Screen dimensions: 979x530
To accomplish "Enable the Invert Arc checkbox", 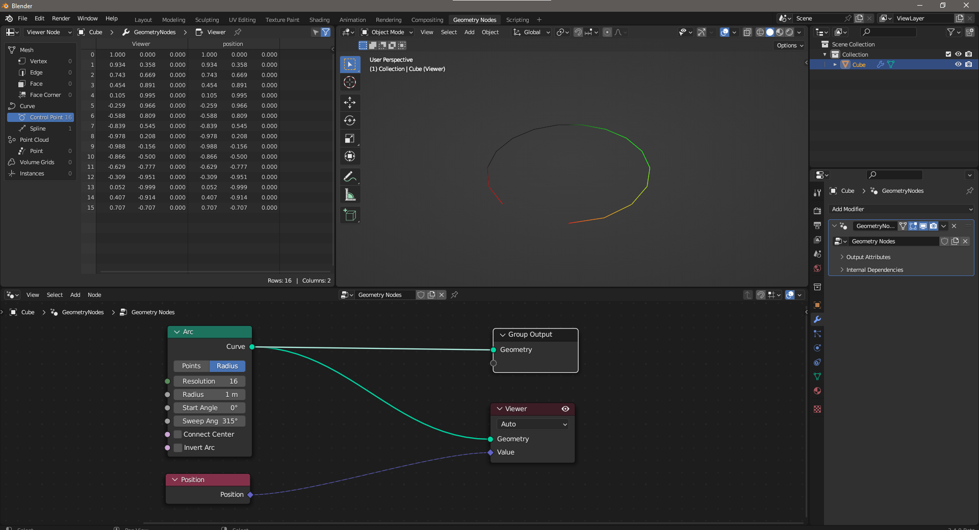I will click(x=178, y=448).
